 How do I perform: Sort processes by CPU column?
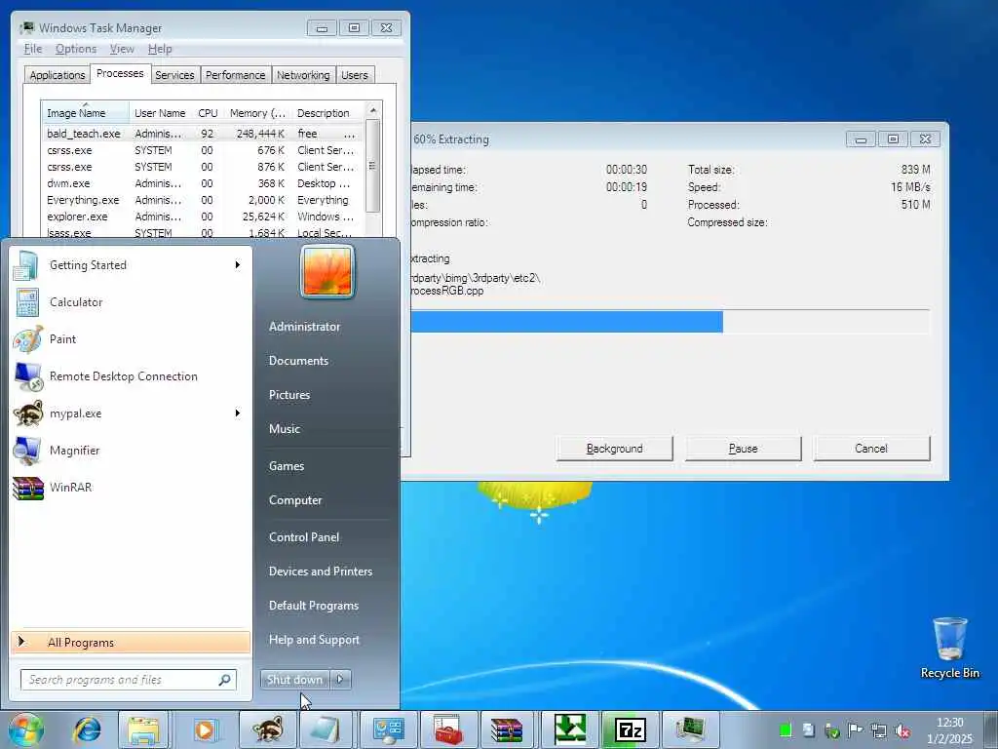[208, 113]
